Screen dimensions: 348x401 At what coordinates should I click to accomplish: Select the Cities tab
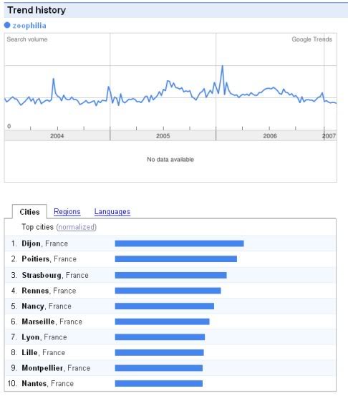29,212
